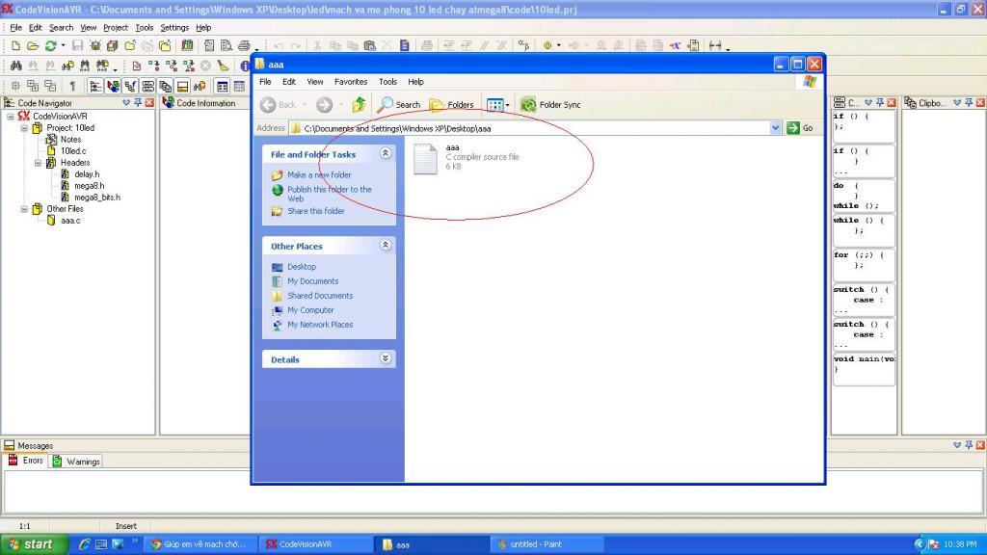Click the Folder Sync button
This screenshot has height=555, width=987.
coord(550,104)
